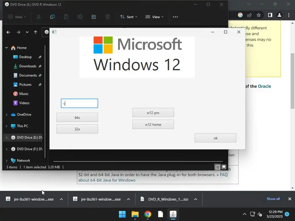The height and width of the screenshot is (221, 295).
Task: Open the Windows Start menu
Action: click(x=122, y=214)
